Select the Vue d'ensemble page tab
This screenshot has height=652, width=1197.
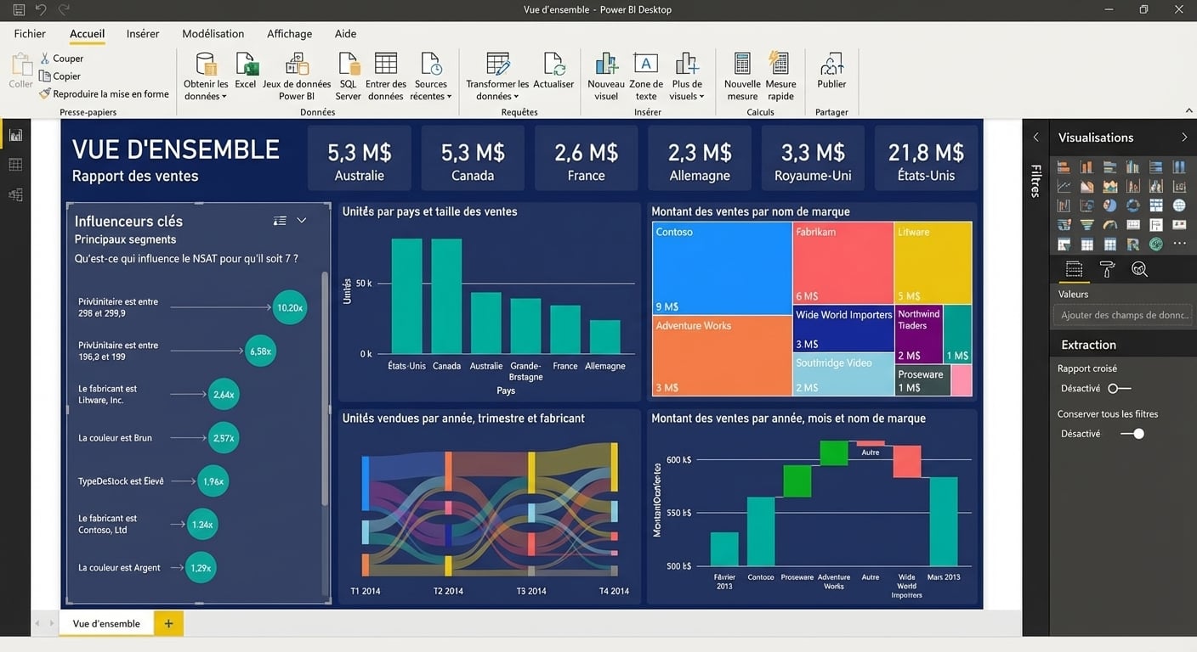(x=106, y=624)
